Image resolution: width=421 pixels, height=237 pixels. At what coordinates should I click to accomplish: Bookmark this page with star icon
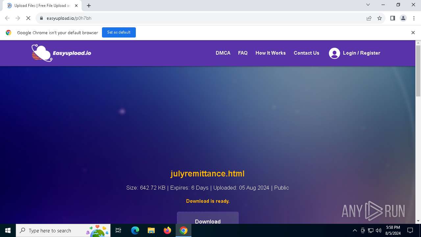click(380, 18)
